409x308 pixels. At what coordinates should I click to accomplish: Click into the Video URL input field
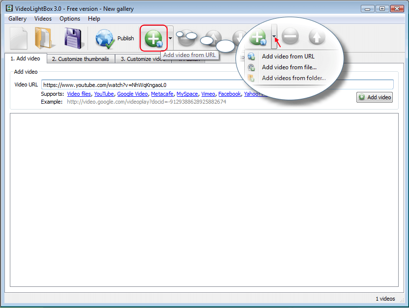click(217, 85)
